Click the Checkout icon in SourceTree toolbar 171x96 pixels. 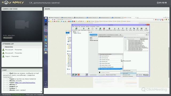(89, 29)
